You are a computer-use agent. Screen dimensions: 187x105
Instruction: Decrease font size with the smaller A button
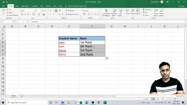(46, 10)
